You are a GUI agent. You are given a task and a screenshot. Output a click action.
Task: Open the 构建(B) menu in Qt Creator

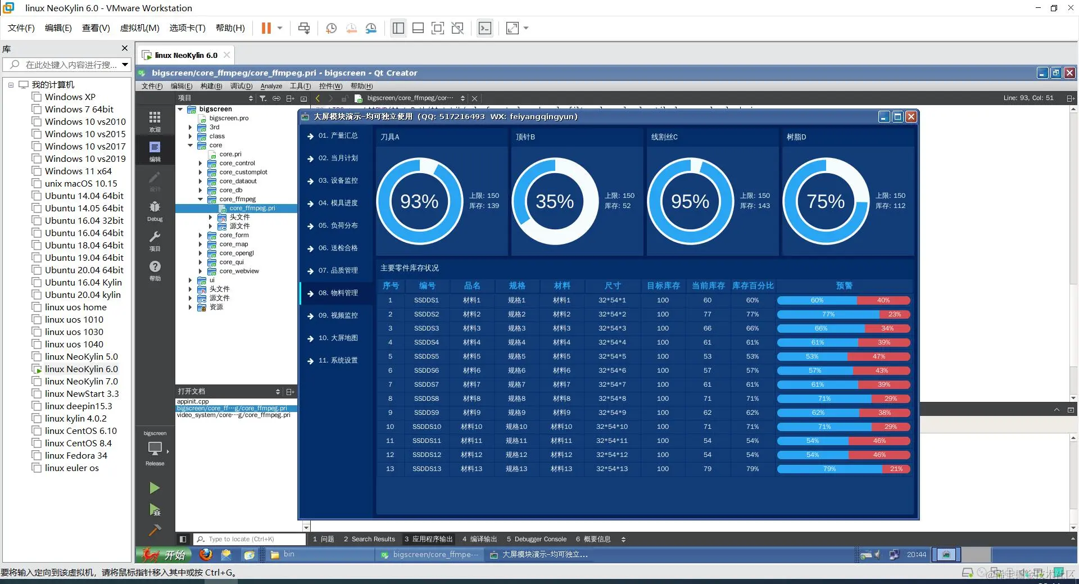point(211,86)
